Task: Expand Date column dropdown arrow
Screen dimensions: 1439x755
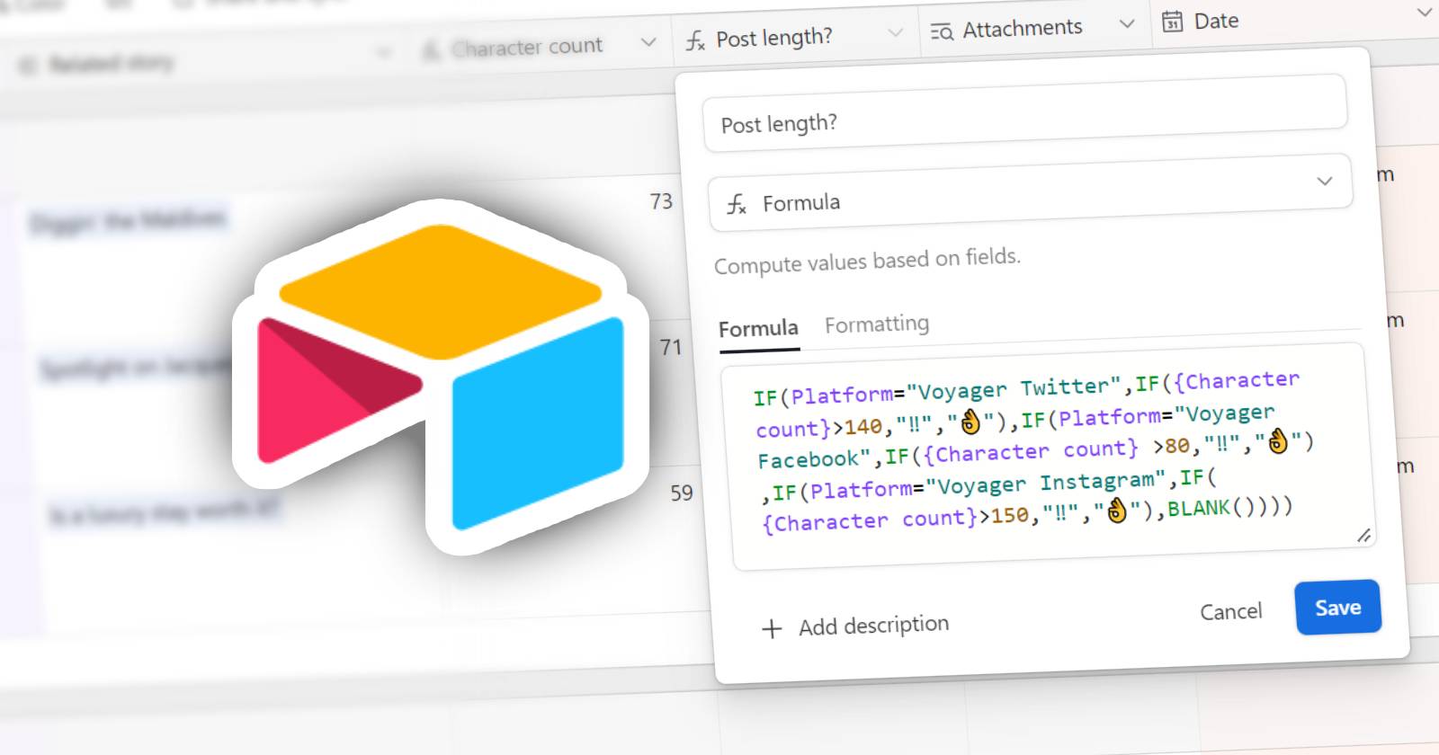Action: tap(1425, 13)
